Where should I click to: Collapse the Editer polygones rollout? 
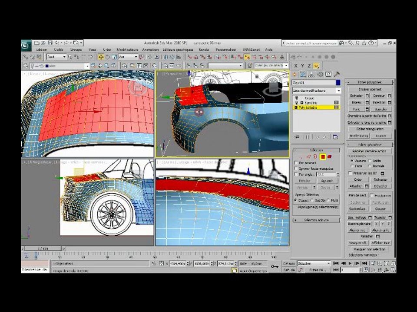(370, 82)
